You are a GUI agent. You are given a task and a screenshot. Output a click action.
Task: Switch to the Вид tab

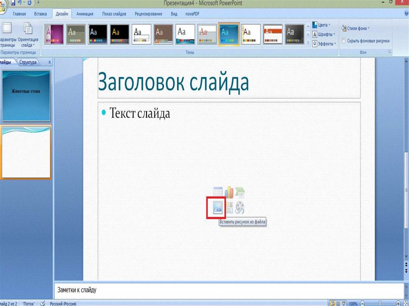[x=174, y=14]
